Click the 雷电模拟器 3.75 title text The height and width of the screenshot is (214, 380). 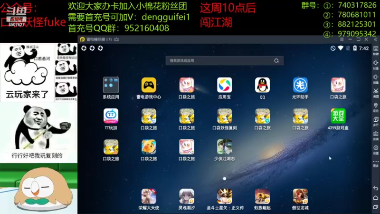99,39
